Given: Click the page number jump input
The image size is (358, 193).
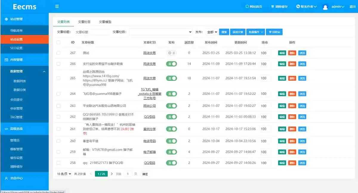Looking at the screenshot, I should point(128,174).
